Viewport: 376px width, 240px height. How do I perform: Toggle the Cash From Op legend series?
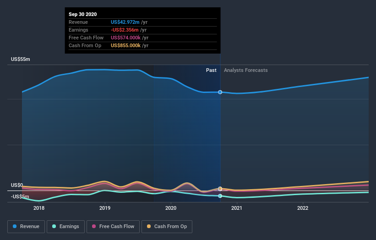tap(167, 227)
